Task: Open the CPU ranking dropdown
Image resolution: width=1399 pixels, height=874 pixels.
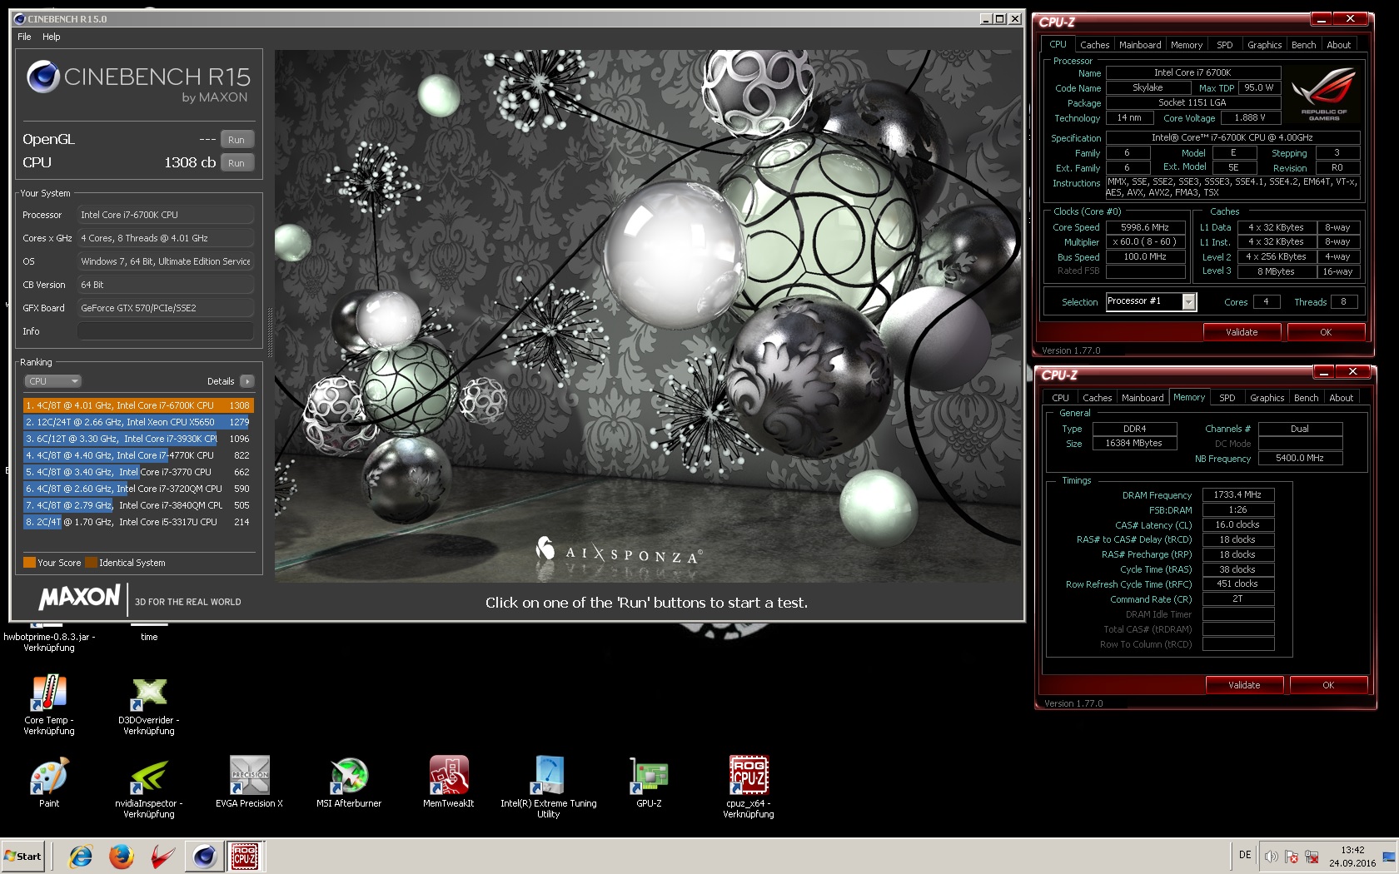Action: coord(52,381)
